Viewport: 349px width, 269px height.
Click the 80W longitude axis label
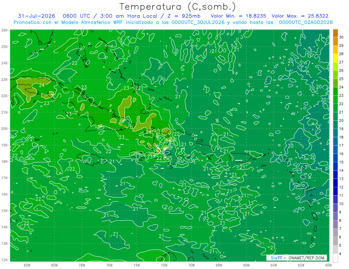click(54, 265)
